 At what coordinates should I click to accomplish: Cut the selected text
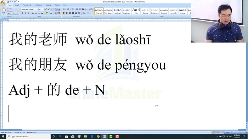[10, 8]
